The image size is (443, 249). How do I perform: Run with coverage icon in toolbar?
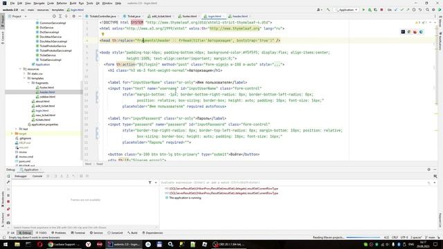(x=375, y=10)
